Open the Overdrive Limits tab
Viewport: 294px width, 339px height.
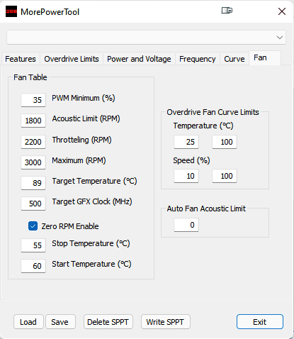tap(72, 59)
